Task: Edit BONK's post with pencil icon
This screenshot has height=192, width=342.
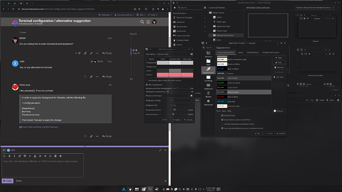Action: point(91,53)
